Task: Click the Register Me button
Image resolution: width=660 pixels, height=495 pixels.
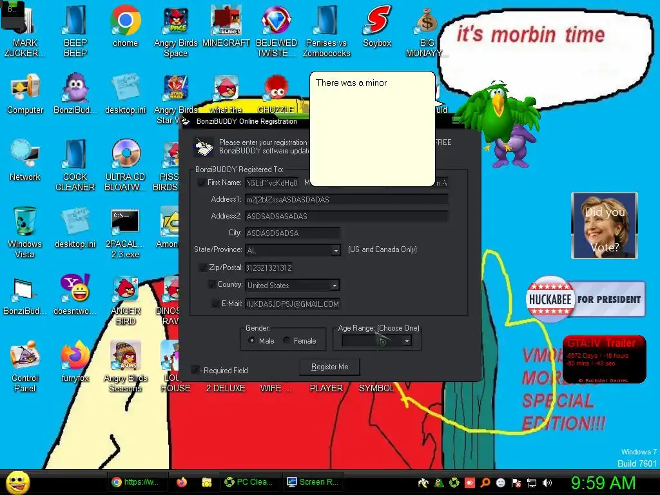Action: click(329, 367)
